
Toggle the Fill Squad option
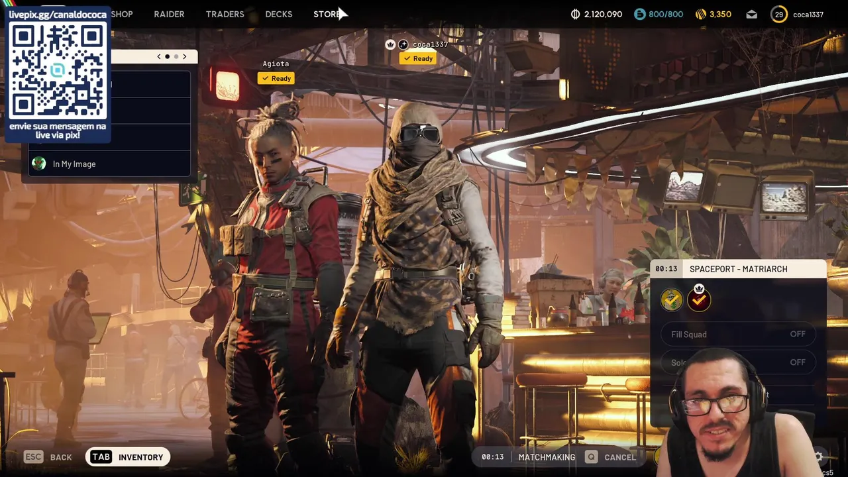pyautogui.click(x=738, y=335)
